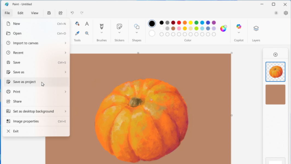Screen dimensions: 291x164
Task: Expand the Recent files submenu
Action: click(66, 52)
